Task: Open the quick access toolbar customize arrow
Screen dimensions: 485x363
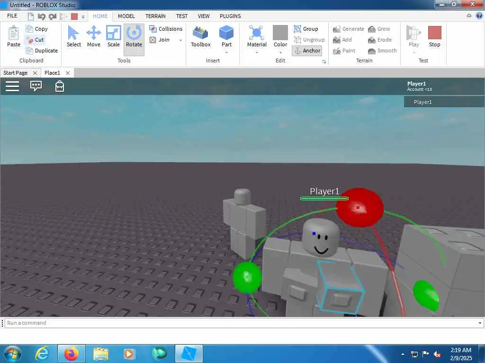Action: pos(83,17)
